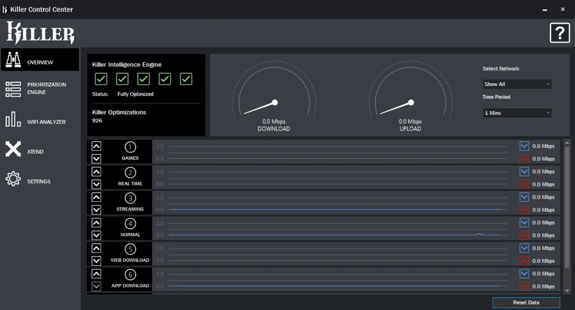Open the Settings page
The height and width of the screenshot is (310, 575).
tap(40, 178)
